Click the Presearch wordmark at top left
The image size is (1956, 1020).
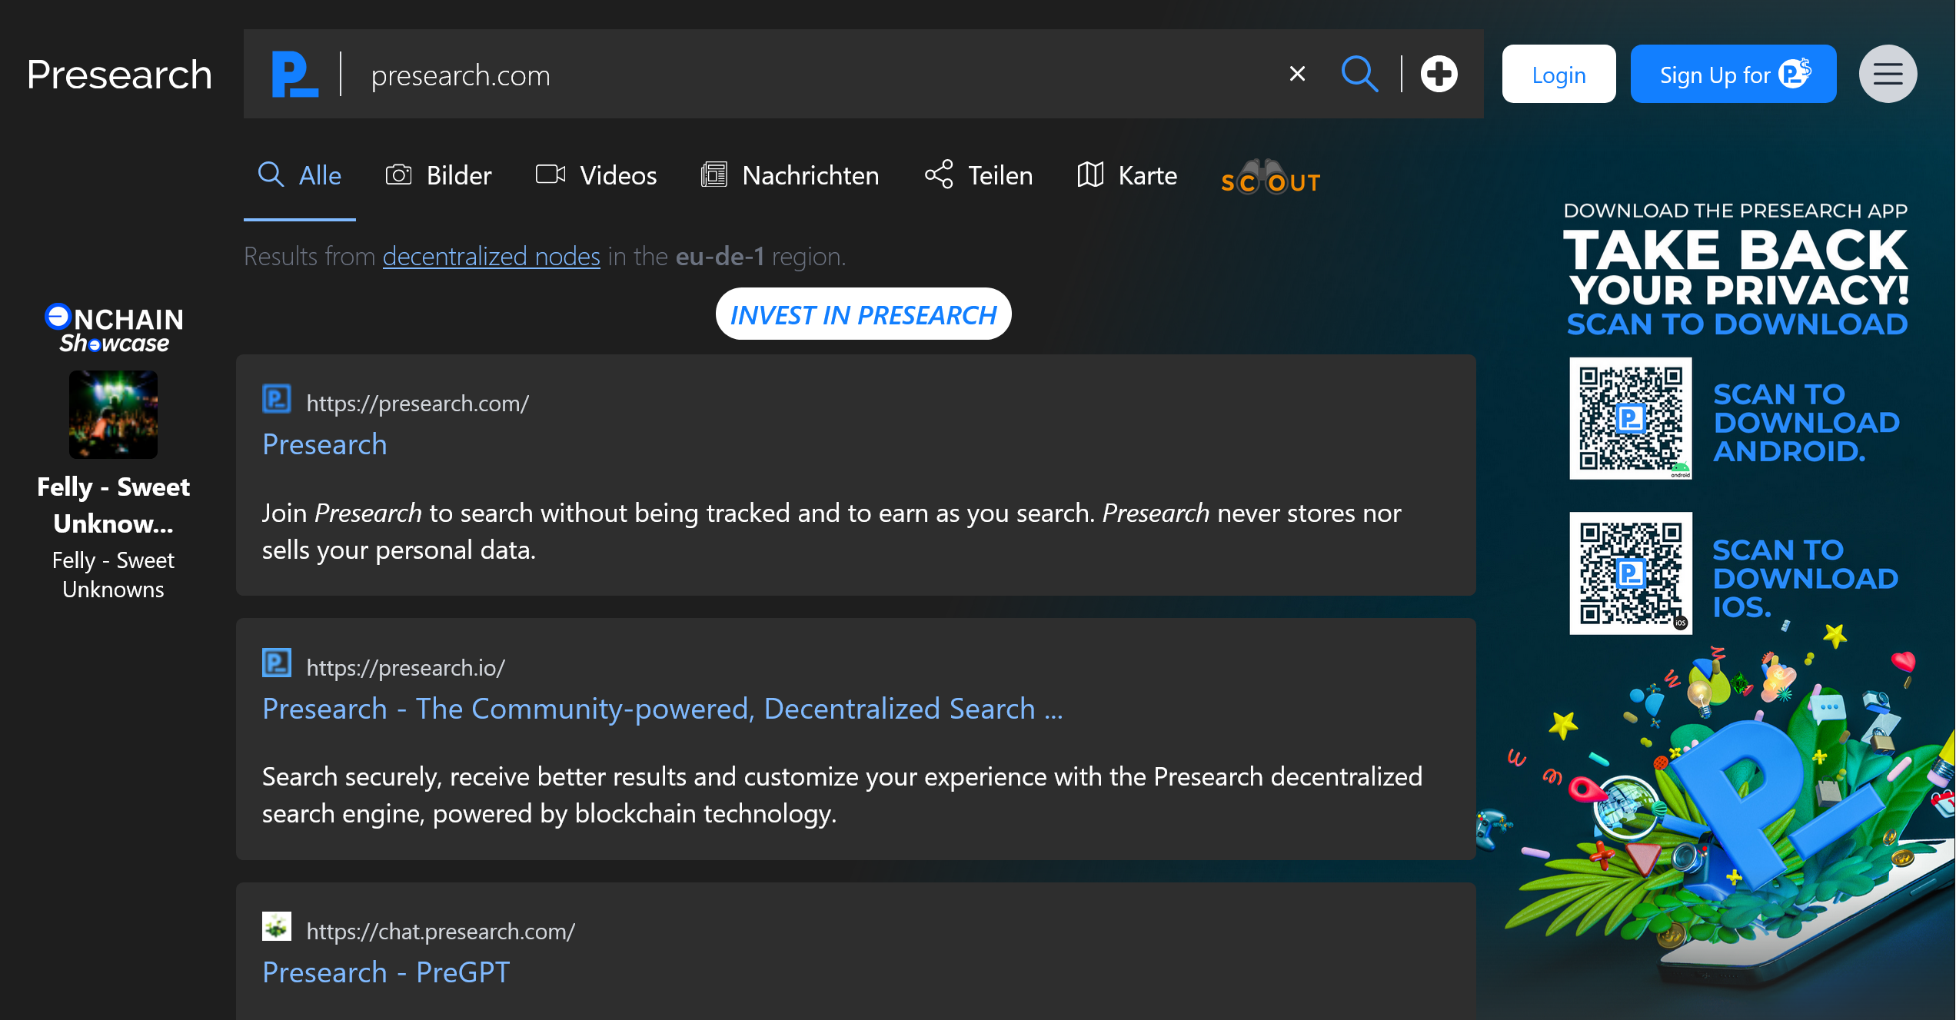click(119, 75)
